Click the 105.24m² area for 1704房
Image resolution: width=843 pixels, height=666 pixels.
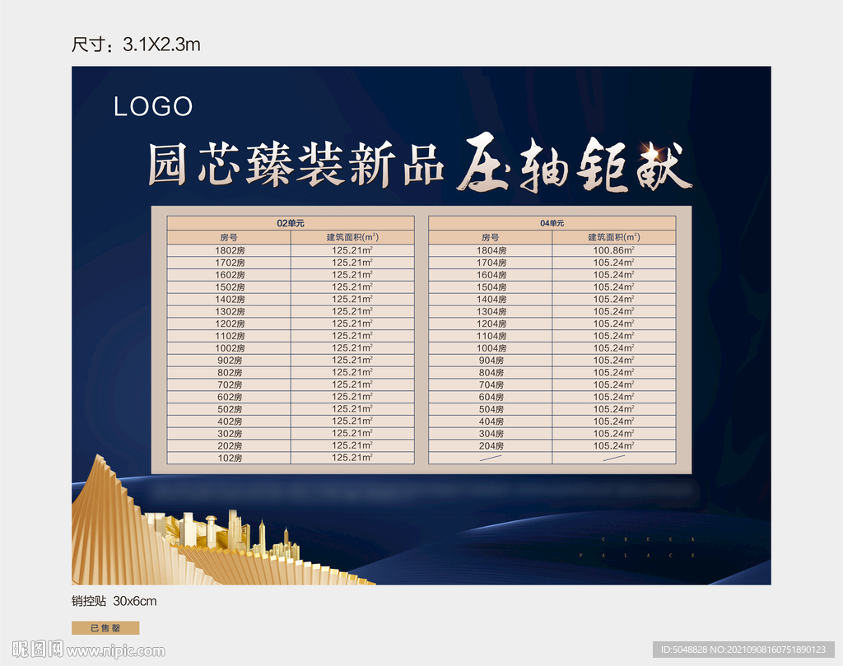(x=614, y=263)
